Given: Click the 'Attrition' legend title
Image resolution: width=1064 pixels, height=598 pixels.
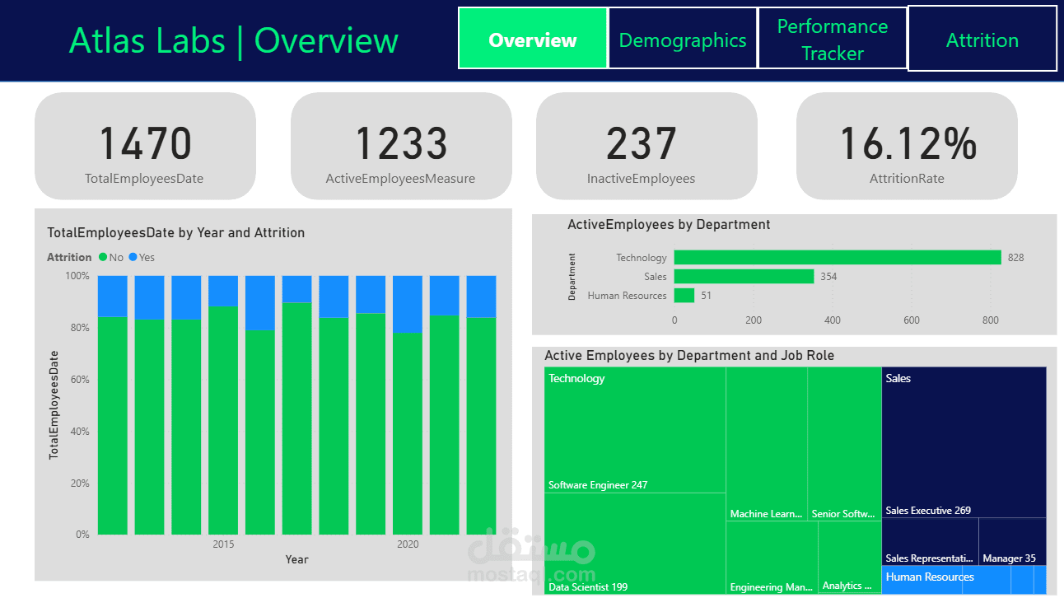Looking at the screenshot, I should (69, 257).
